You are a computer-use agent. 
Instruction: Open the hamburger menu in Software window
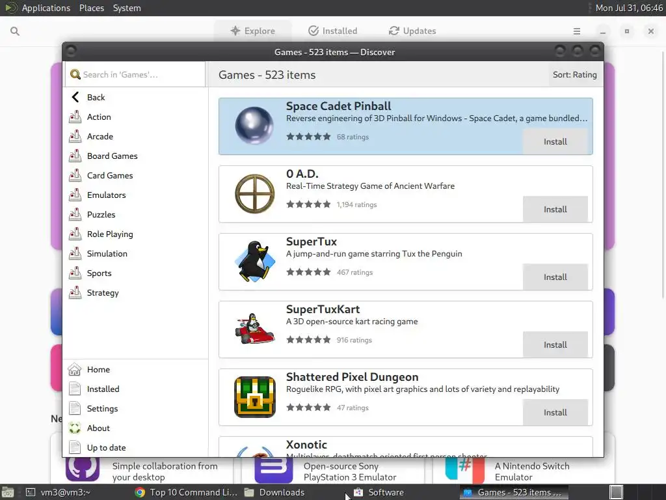[577, 31]
